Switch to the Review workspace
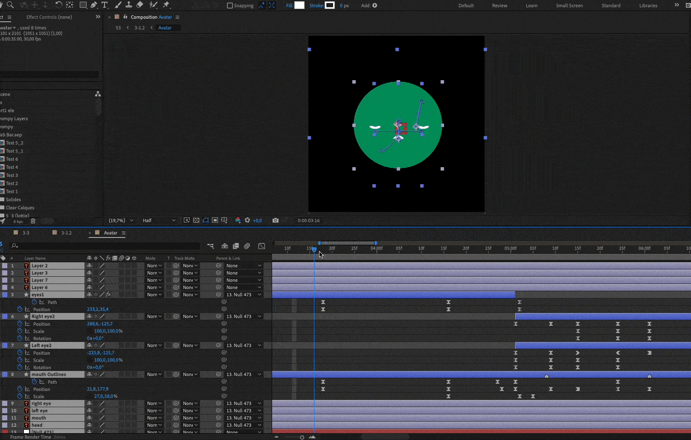The width and height of the screenshot is (691, 440). (499, 6)
